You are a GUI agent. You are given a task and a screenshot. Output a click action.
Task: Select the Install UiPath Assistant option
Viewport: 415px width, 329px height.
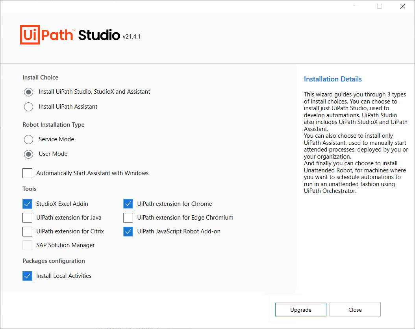(29, 107)
